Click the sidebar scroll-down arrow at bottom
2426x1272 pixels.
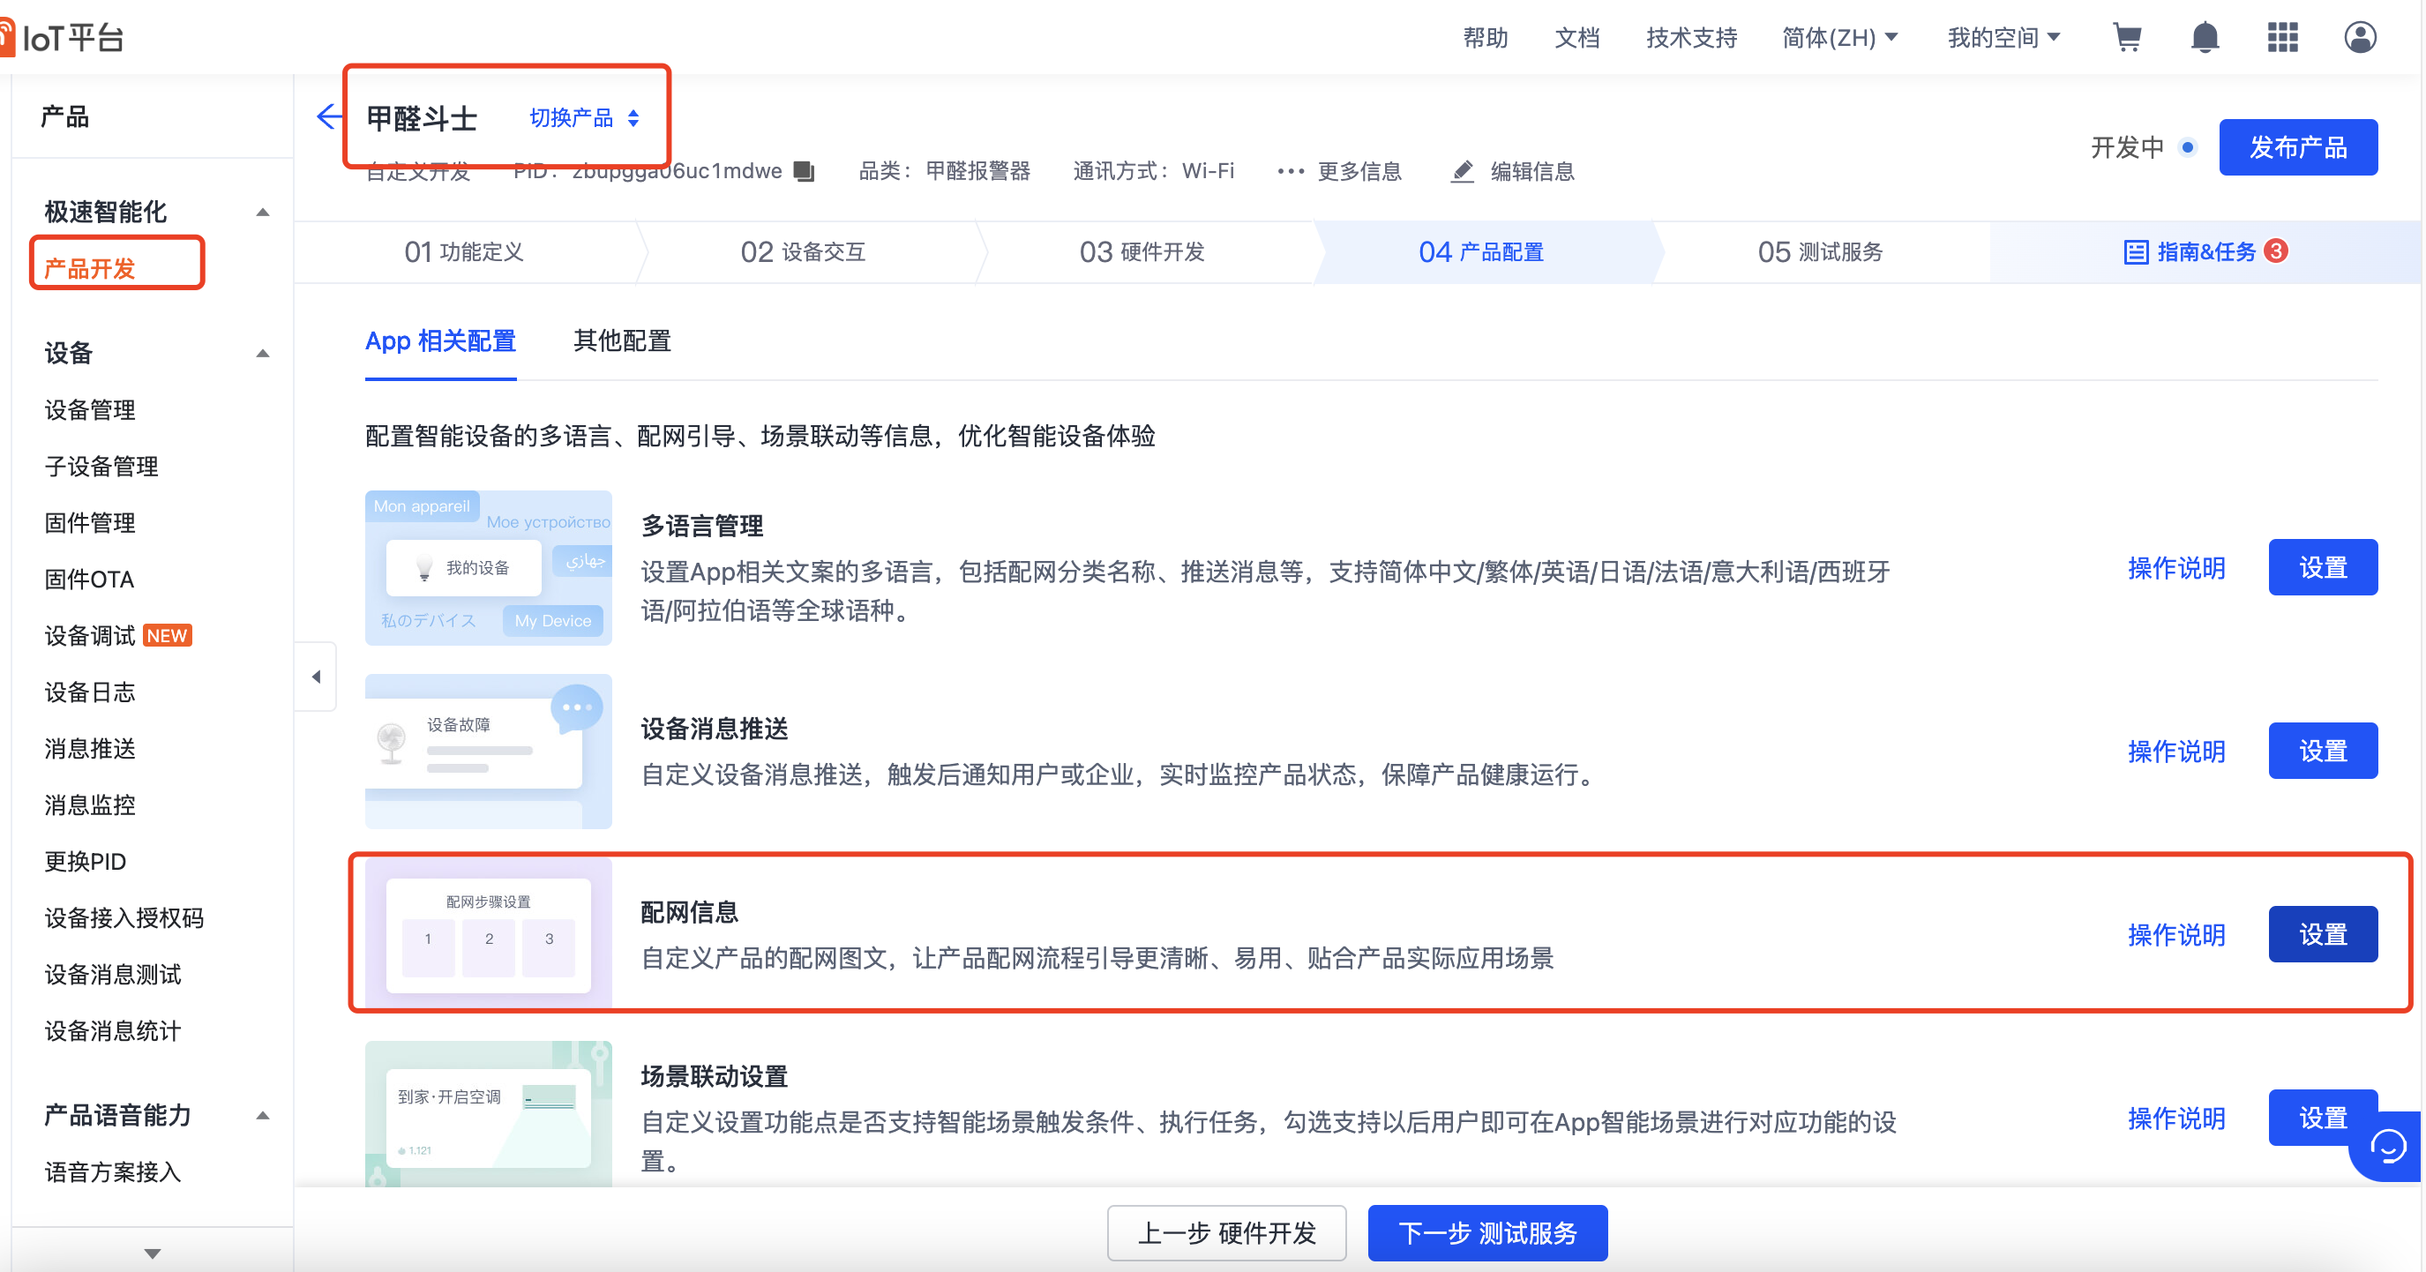(153, 1253)
